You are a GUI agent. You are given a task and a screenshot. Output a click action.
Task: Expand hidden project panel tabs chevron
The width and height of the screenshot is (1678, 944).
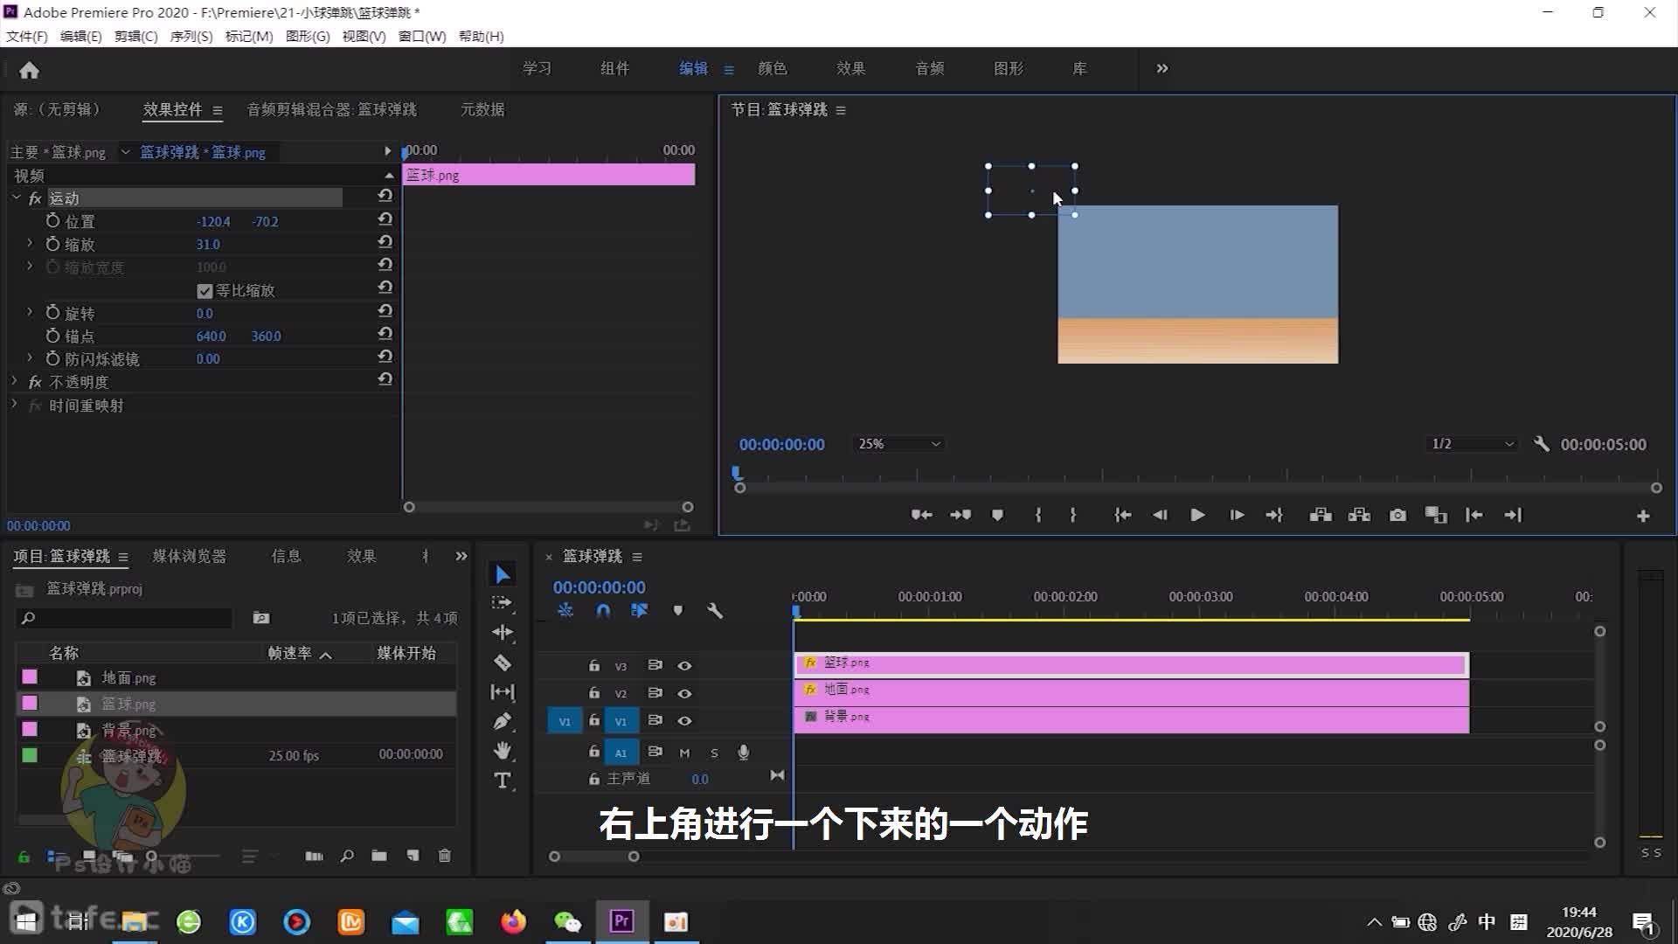[x=461, y=556]
